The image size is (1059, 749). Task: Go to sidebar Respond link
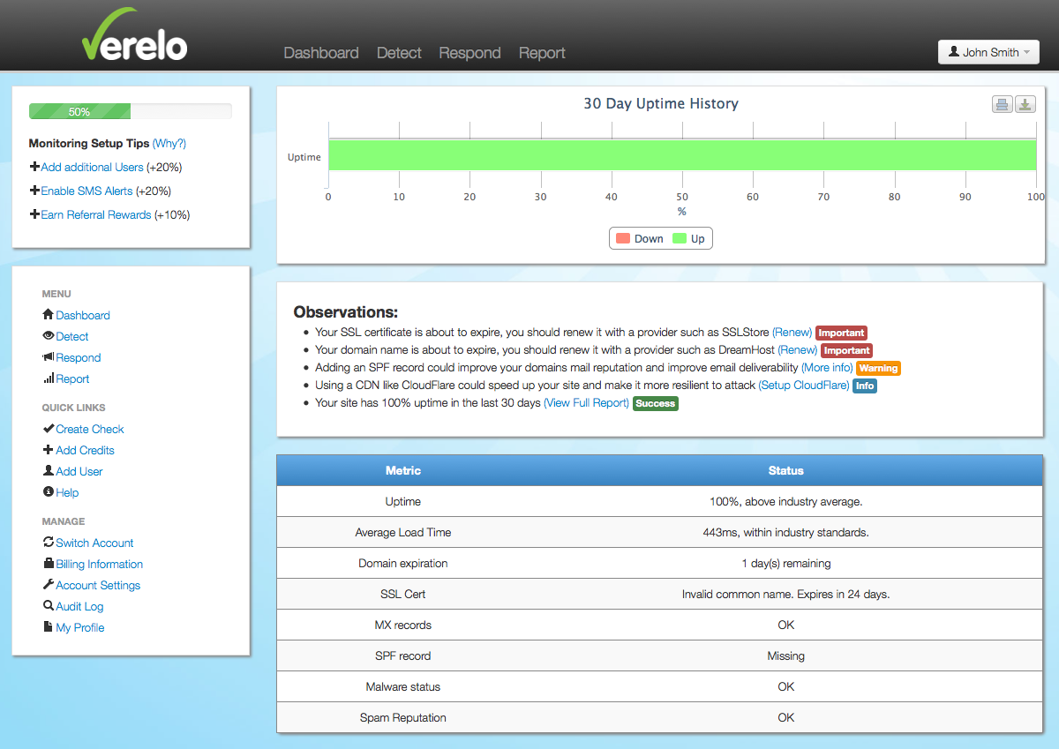click(79, 357)
